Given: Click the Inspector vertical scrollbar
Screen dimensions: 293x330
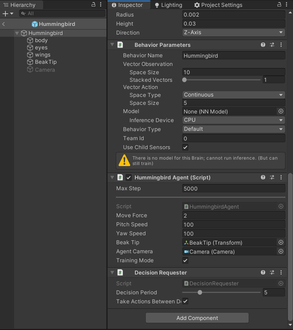Looking at the screenshot, I should 290,247.
